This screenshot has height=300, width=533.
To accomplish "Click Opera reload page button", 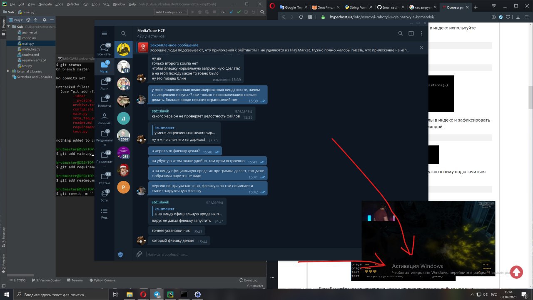I will pyautogui.click(x=301, y=17).
